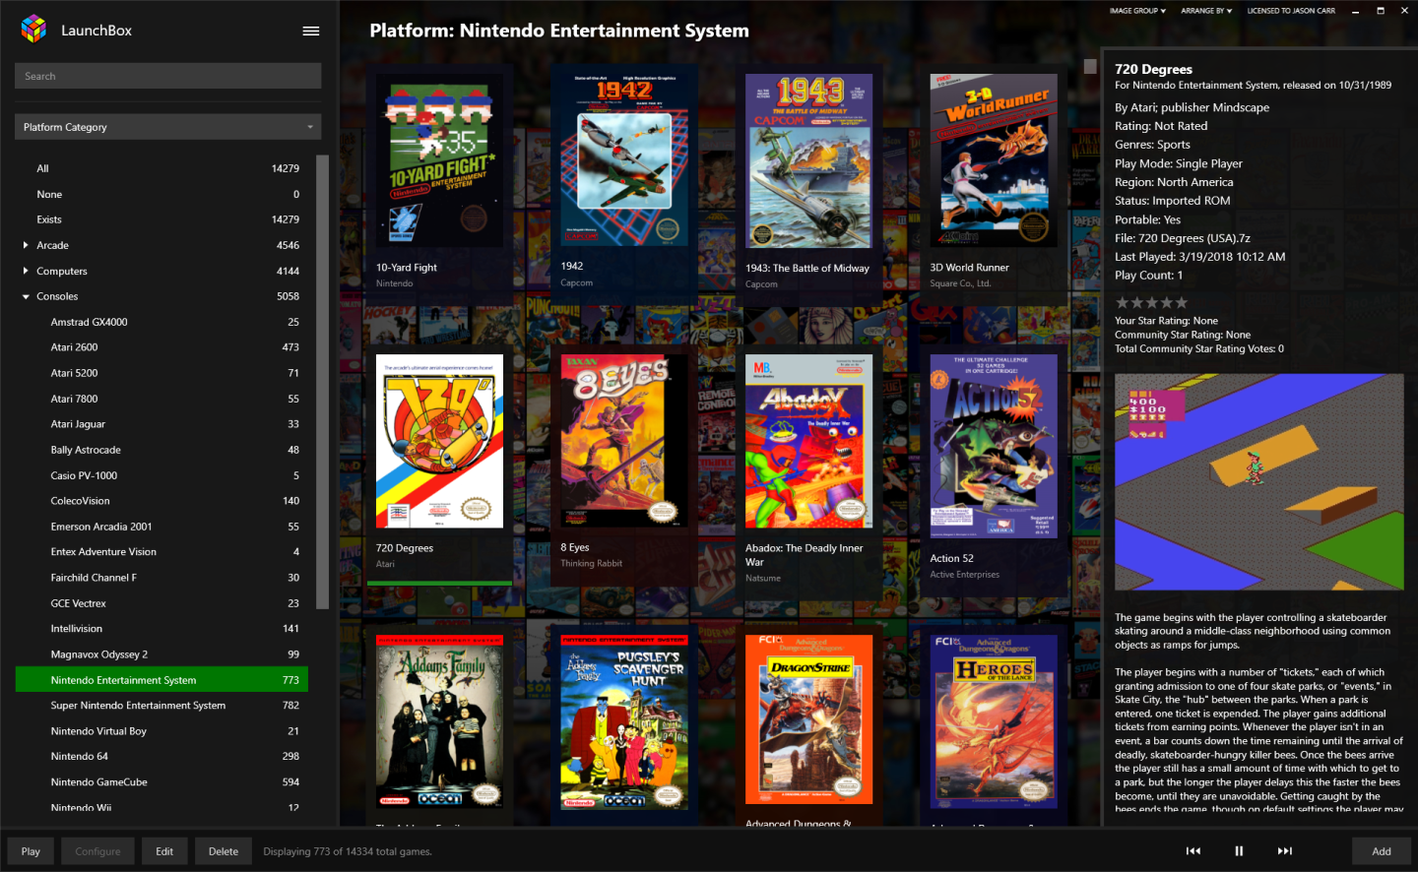Select the 720 Degrees box art
Screen dimensions: 1418x872
tap(439, 441)
